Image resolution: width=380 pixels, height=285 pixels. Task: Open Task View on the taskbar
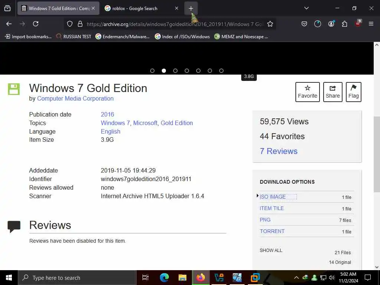[145, 278]
